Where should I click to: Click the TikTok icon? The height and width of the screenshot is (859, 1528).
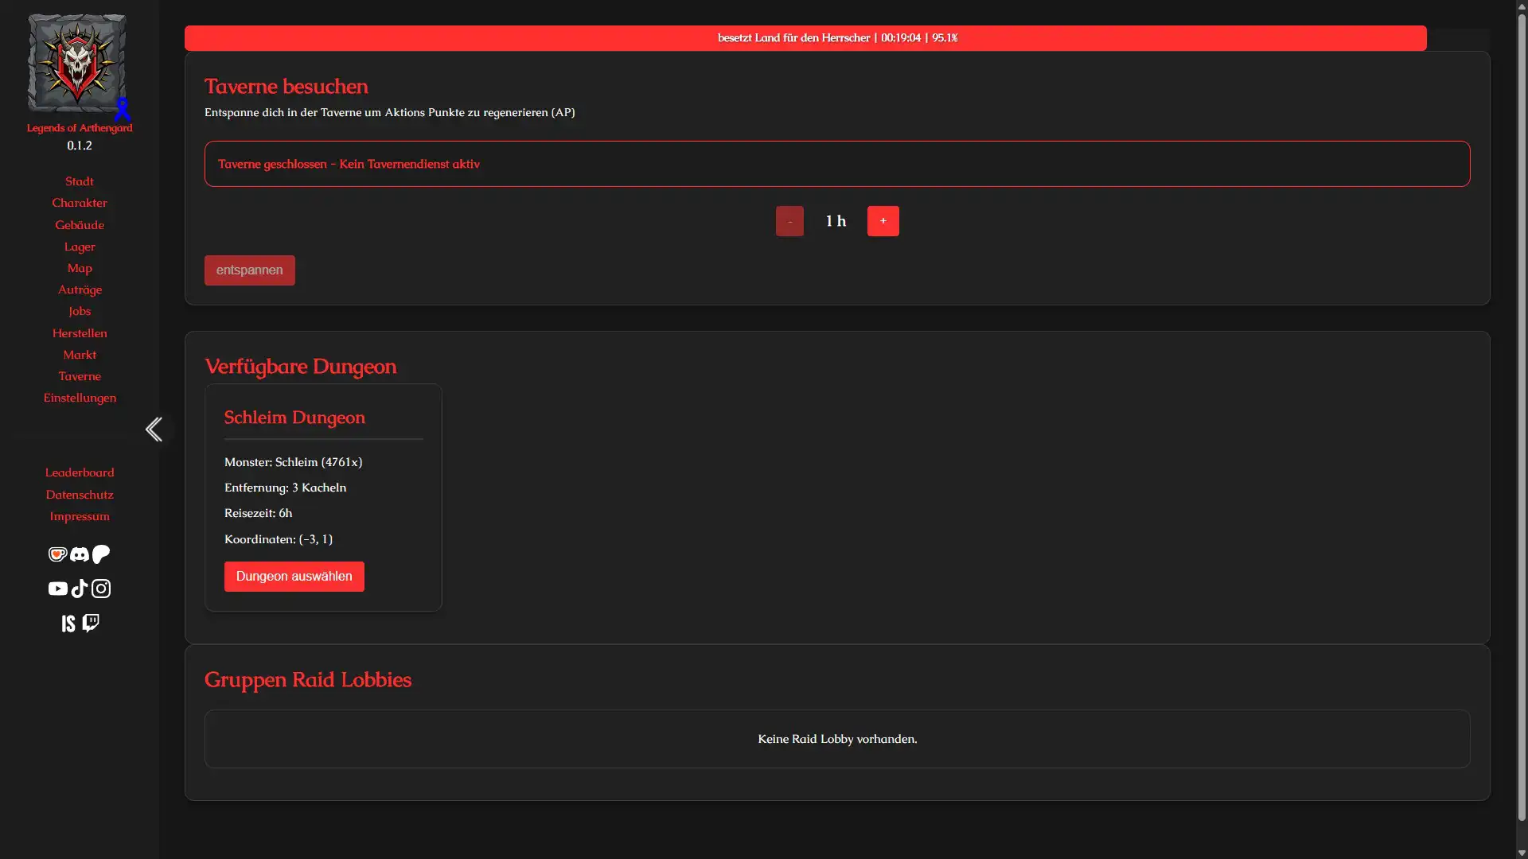point(79,589)
